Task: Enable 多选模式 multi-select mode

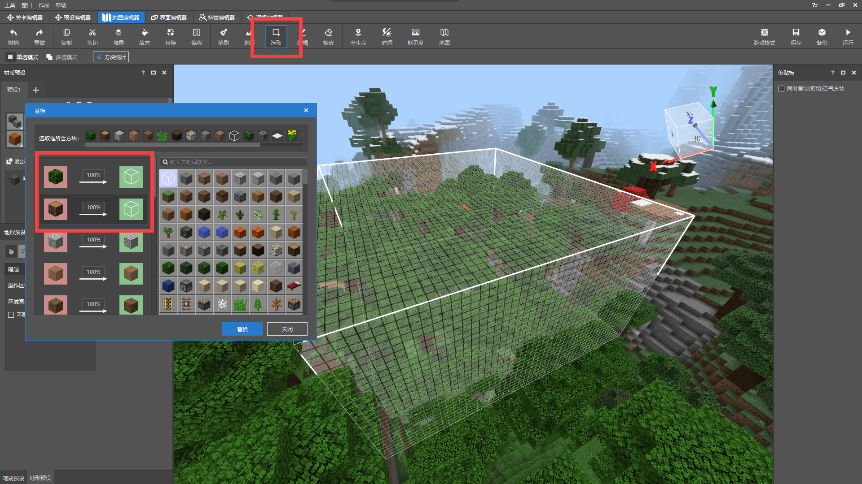Action: [62, 57]
